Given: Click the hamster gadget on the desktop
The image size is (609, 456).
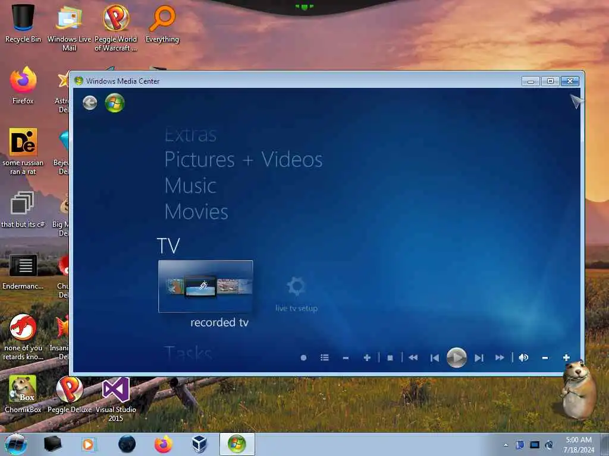Looking at the screenshot, I should click(x=578, y=391).
